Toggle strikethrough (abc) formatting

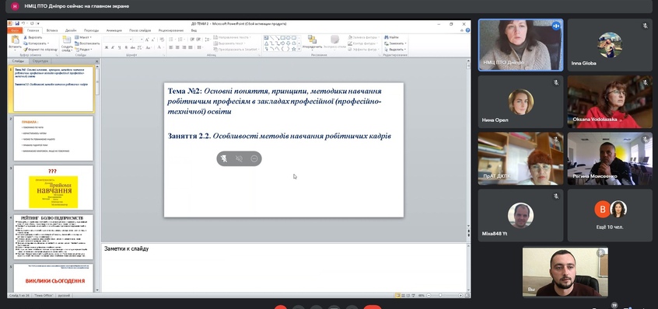(132, 47)
